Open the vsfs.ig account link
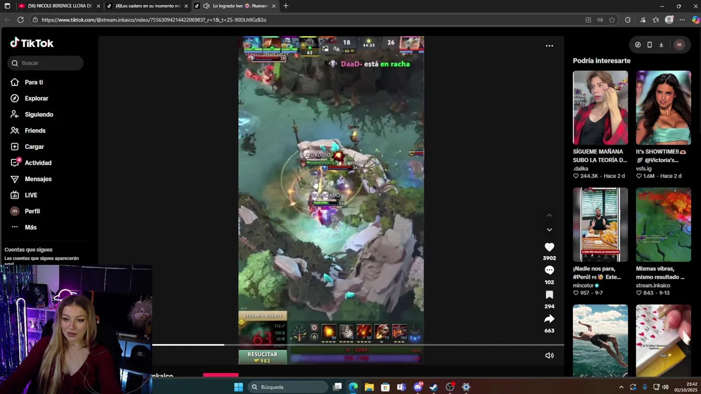 pyautogui.click(x=643, y=169)
